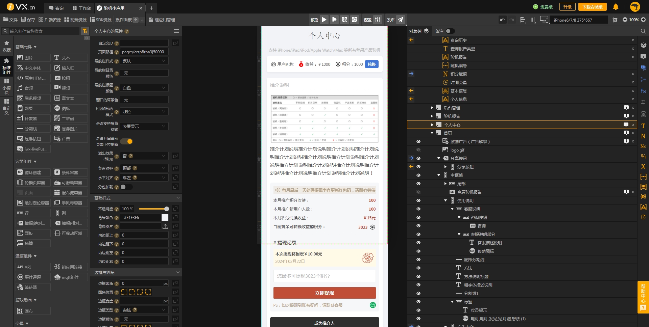
Task: Open the 竖直对齐 dropdown
Action: (x=144, y=168)
